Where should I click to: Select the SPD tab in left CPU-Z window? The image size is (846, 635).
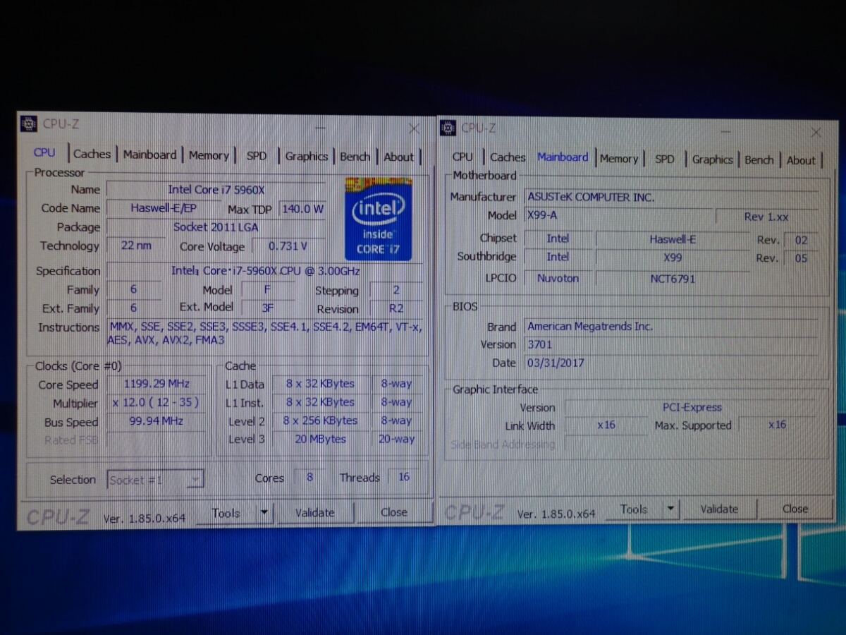(x=257, y=156)
